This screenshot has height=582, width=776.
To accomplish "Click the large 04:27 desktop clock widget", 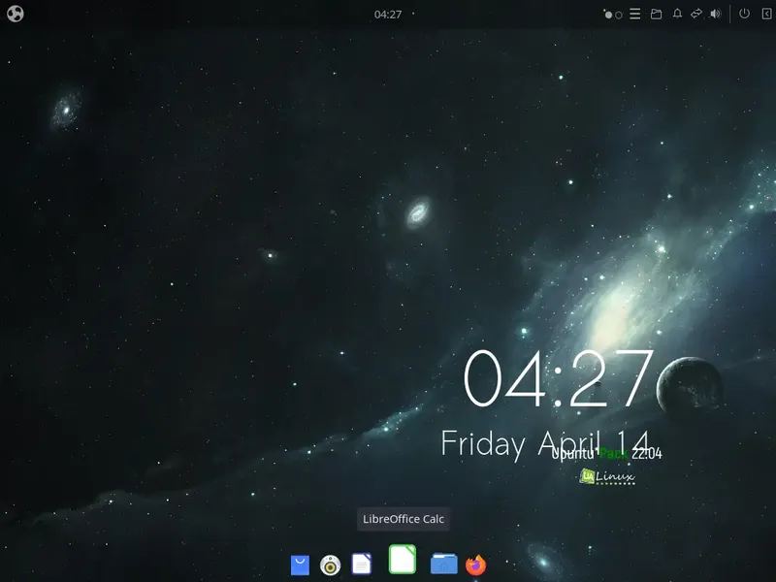I will 559,378.
